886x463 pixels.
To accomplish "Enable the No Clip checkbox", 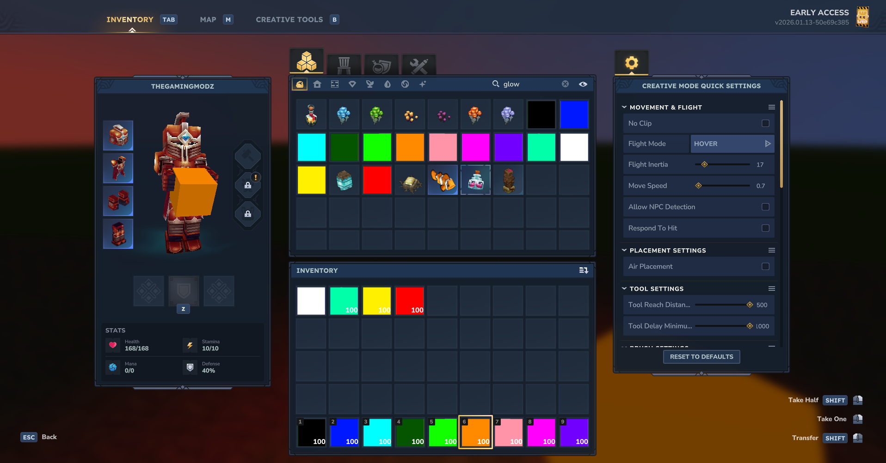I will pyautogui.click(x=765, y=123).
